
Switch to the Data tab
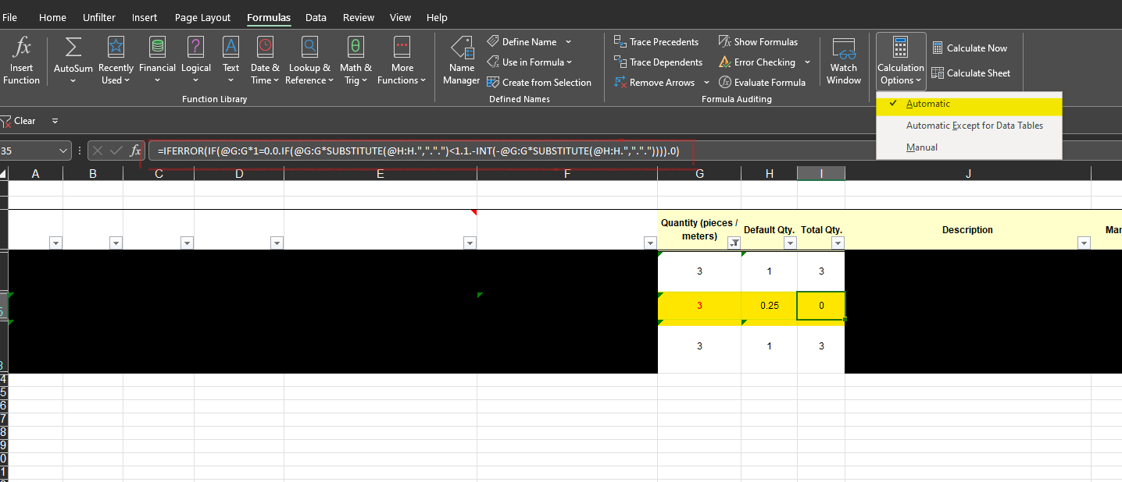316,17
